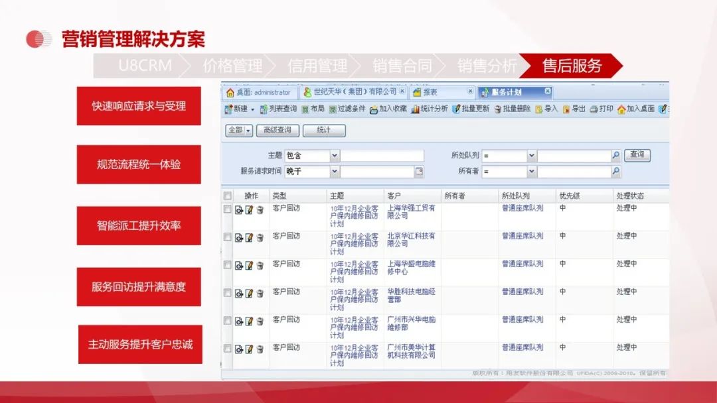
Task: Click 加入桌面 add to desktop
Action: click(x=635, y=109)
